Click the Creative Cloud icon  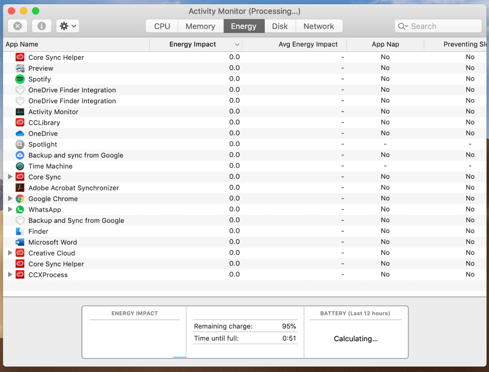pyautogui.click(x=20, y=253)
